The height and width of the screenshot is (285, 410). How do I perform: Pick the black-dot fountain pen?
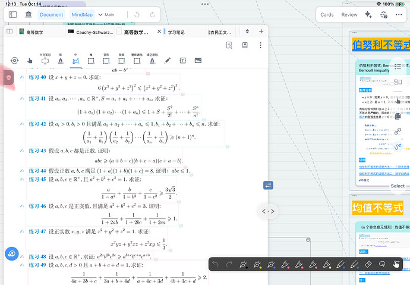[x=242, y=264]
